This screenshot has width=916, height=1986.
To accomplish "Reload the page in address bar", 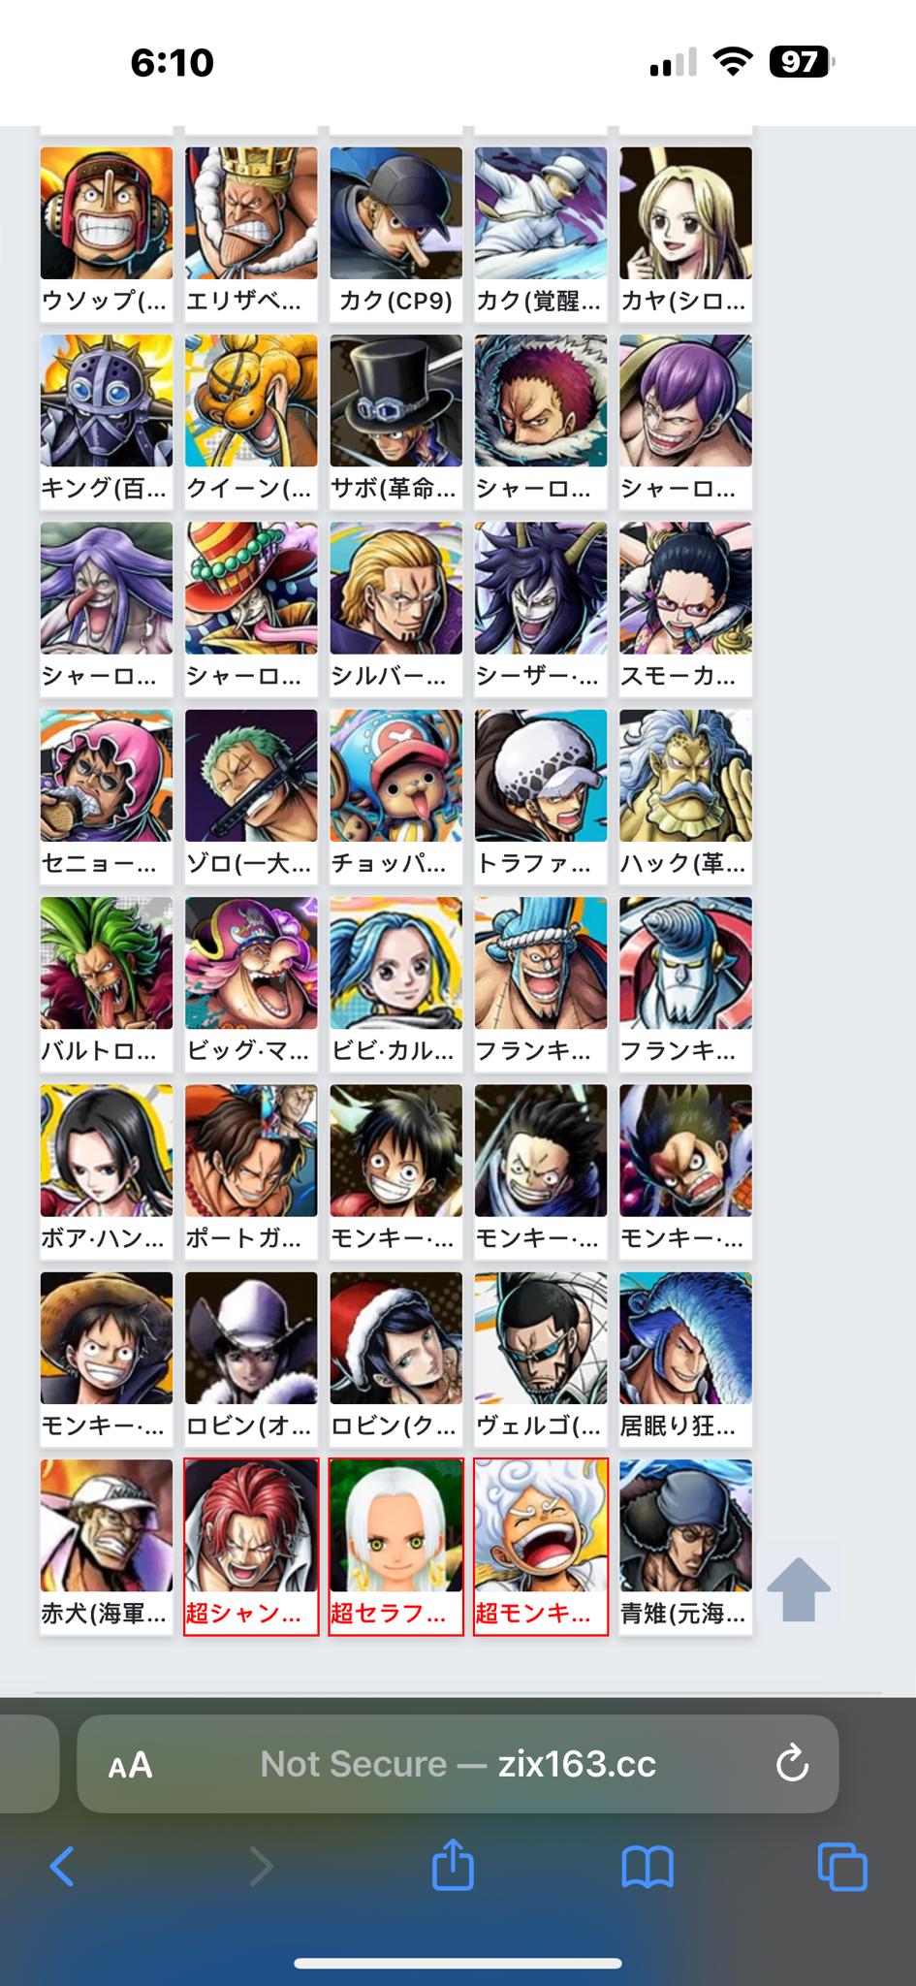I will (792, 1763).
